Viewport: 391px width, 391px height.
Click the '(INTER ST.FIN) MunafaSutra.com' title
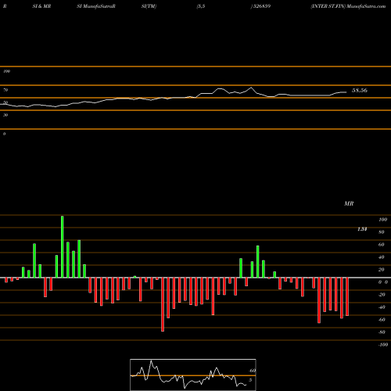point(348,6)
